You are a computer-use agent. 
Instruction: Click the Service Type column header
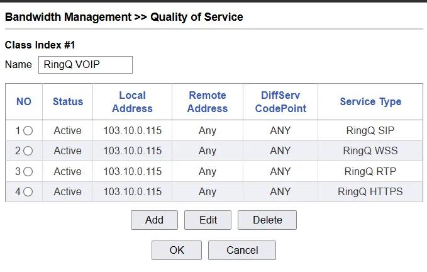(x=370, y=101)
